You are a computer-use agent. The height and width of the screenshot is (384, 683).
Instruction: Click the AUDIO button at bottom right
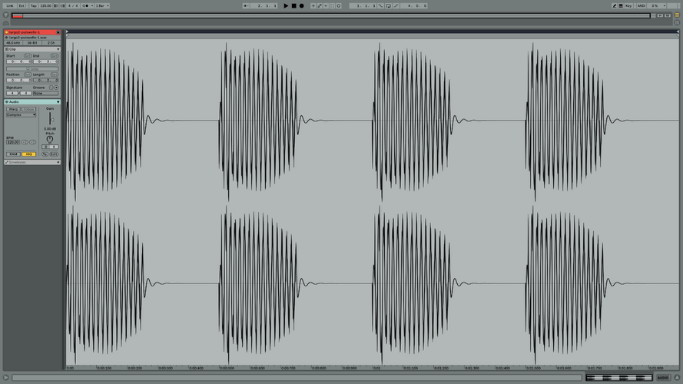(663, 378)
